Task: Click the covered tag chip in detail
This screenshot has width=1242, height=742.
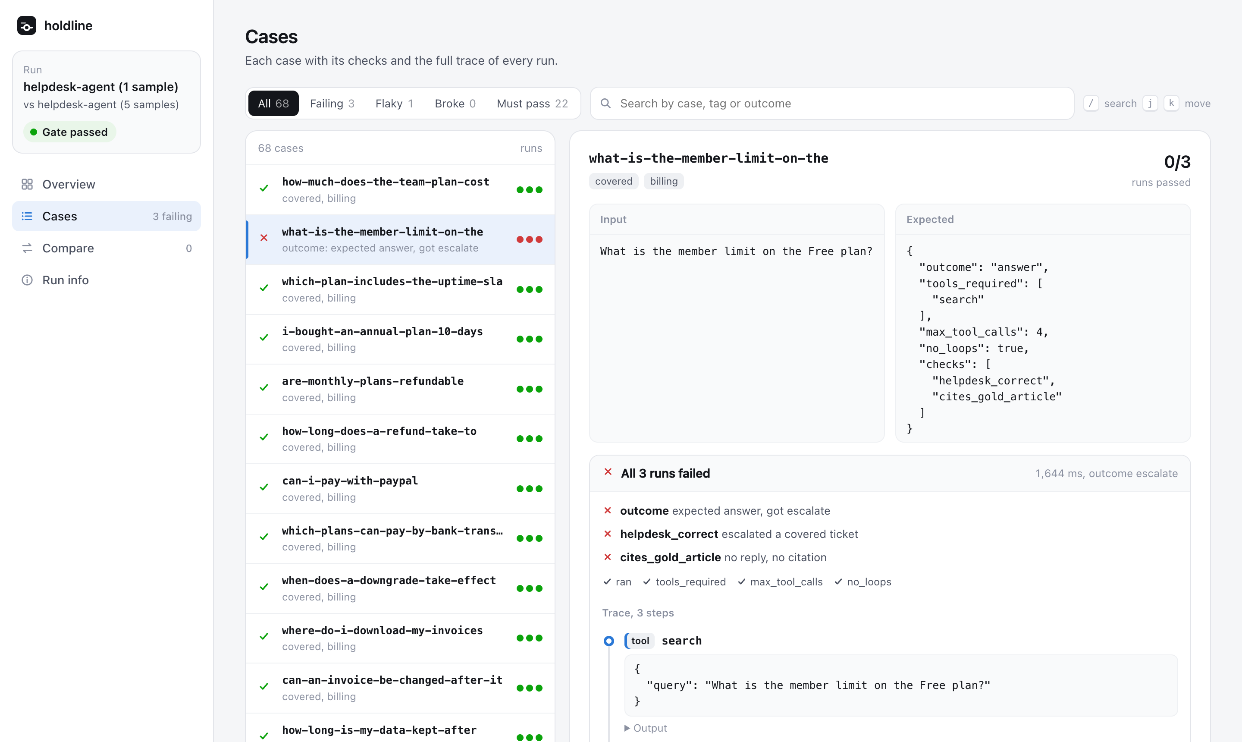Action: tap(614, 182)
